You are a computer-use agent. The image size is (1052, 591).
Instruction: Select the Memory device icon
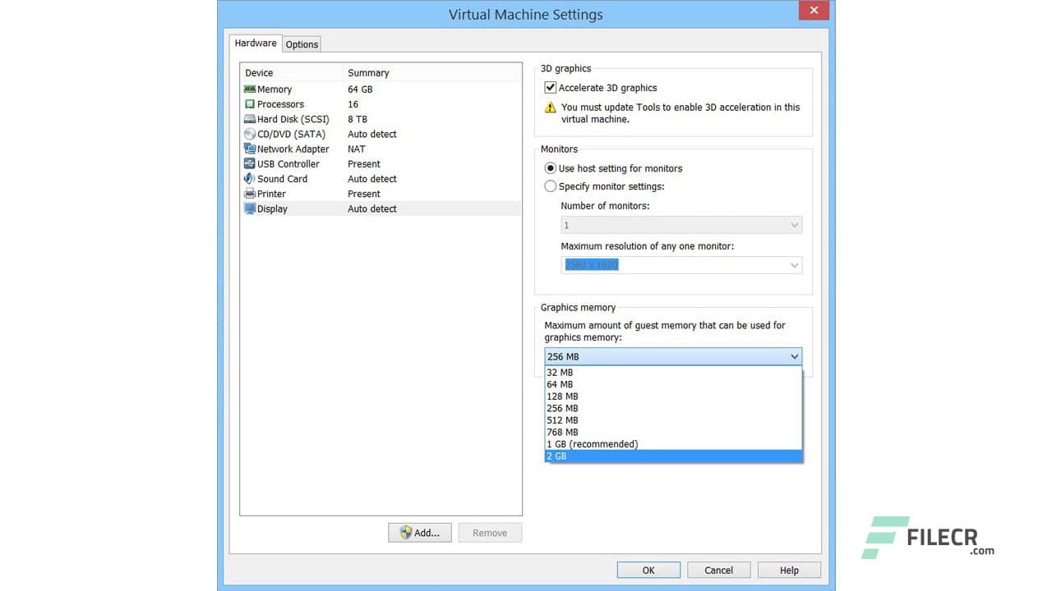pos(250,89)
